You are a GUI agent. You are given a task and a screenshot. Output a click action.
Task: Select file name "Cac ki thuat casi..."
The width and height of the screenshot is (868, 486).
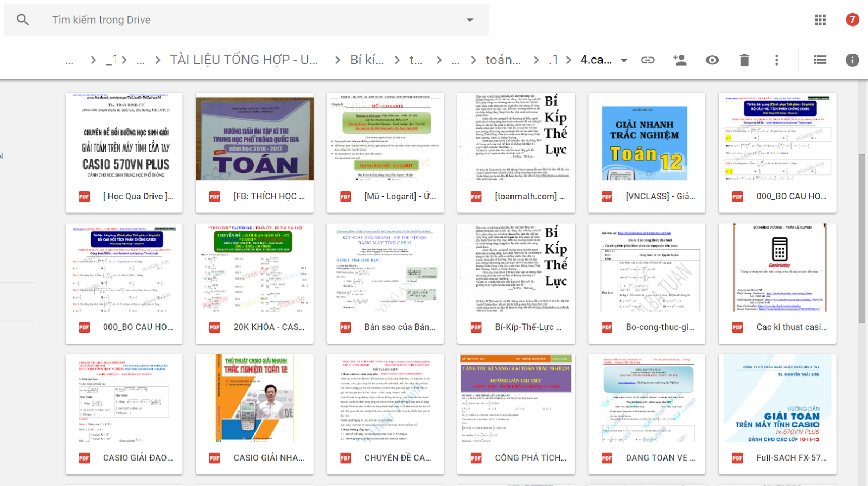[792, 327]
